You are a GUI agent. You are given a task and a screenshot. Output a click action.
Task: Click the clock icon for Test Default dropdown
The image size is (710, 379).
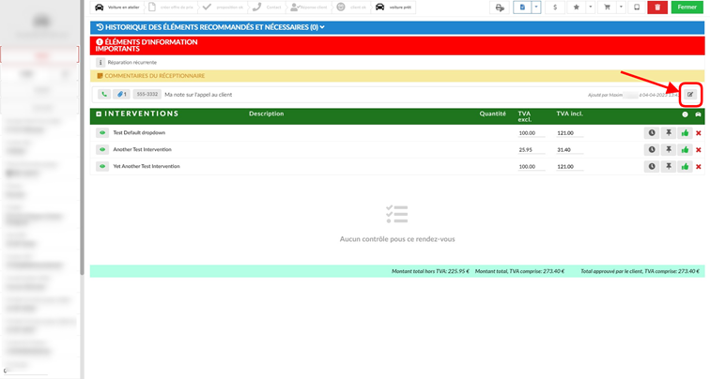coord(652,133)
